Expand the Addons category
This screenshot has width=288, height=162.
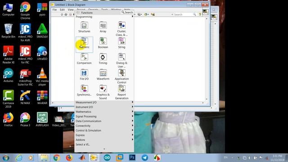pos(104,140)
